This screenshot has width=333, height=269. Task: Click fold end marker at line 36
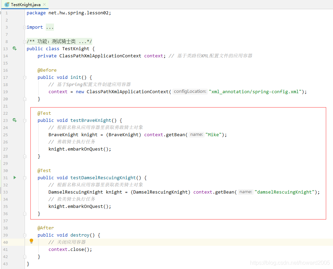pos(25,214)
